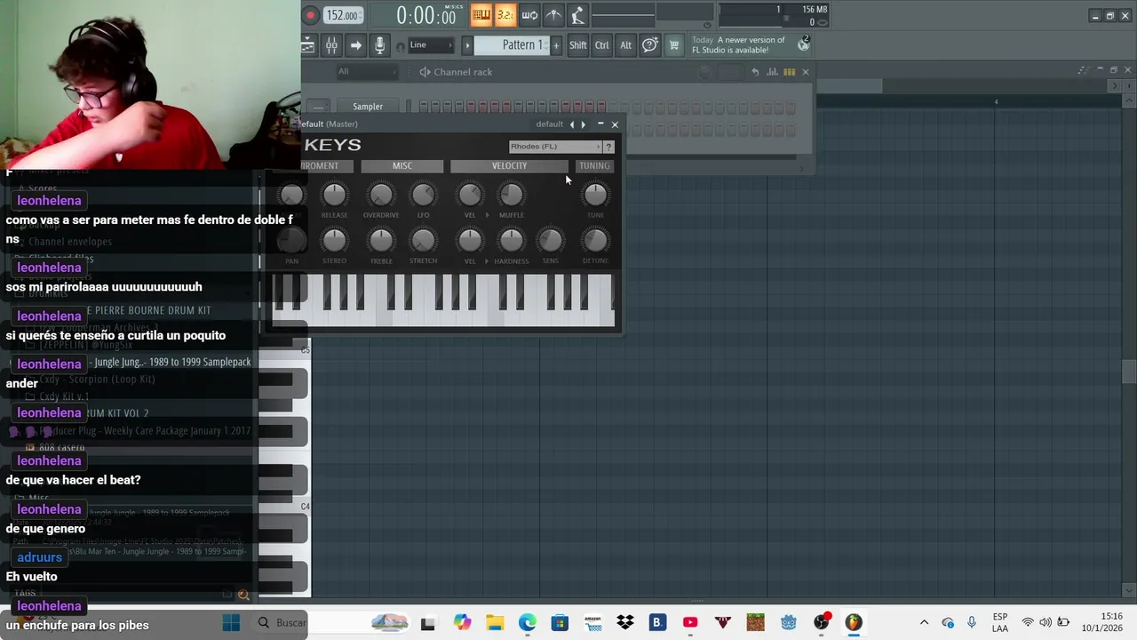The image size is (1137, 640).
Task: Open the help chat bubble icon
Action: 650,45
